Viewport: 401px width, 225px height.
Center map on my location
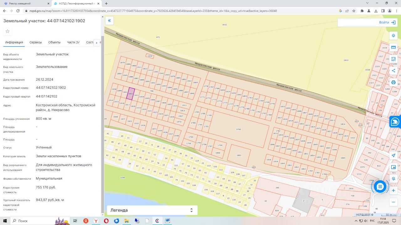[x=393, y=156]
